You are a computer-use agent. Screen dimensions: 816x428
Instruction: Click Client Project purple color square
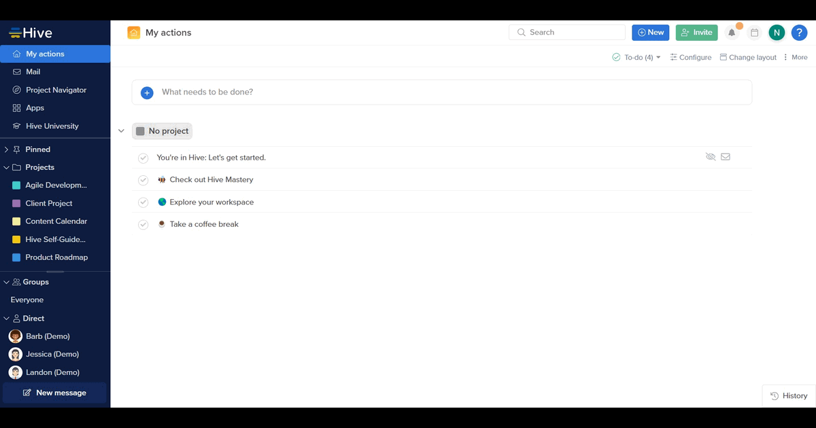tap(16, 203)
